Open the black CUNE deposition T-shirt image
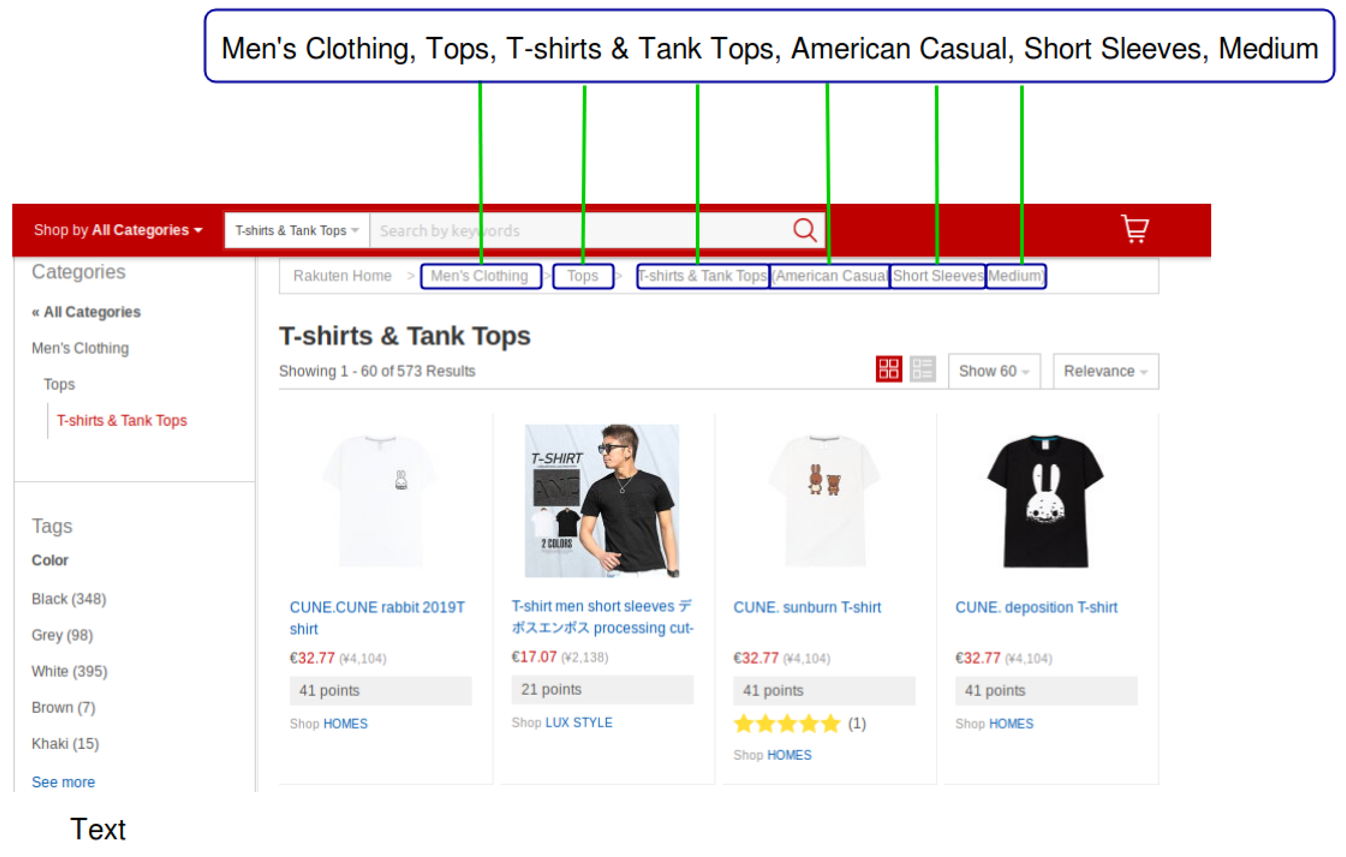1346x857 pixels. [1045, 501]
